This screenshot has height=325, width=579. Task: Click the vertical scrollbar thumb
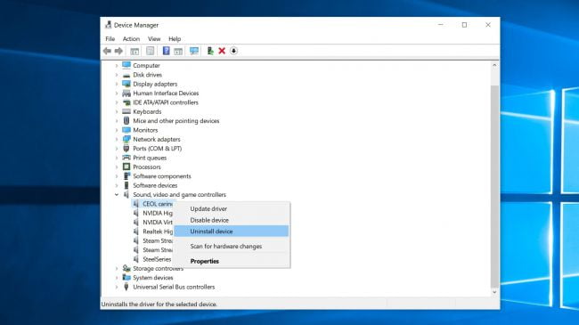point(494,186)
